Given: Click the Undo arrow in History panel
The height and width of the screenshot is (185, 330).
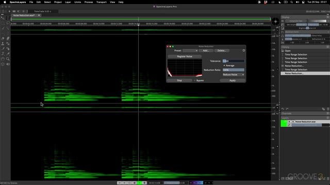Looking at the screenshot, I should [283, 109].
